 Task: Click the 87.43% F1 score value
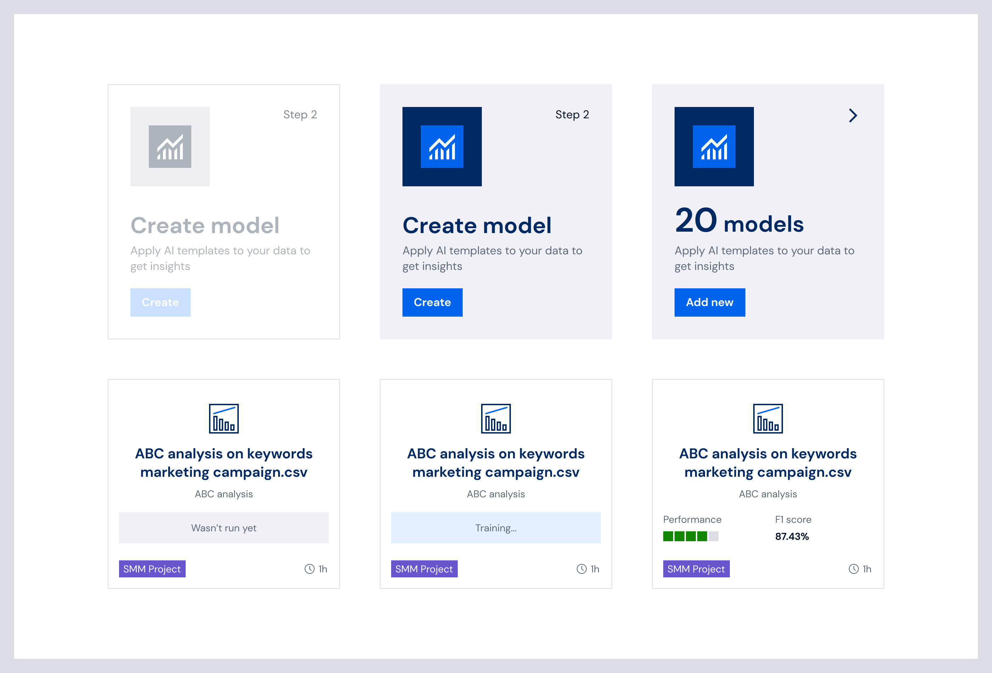click(792, 536)
